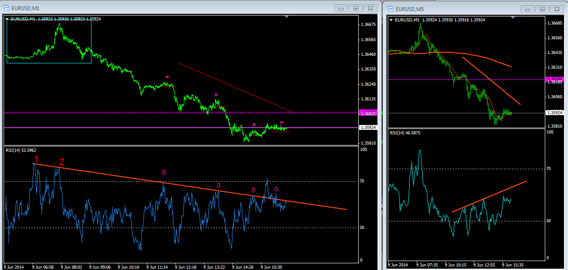Click the 1.36135 price scale value
Screen dimensions: 568x270
coord(369,99)
